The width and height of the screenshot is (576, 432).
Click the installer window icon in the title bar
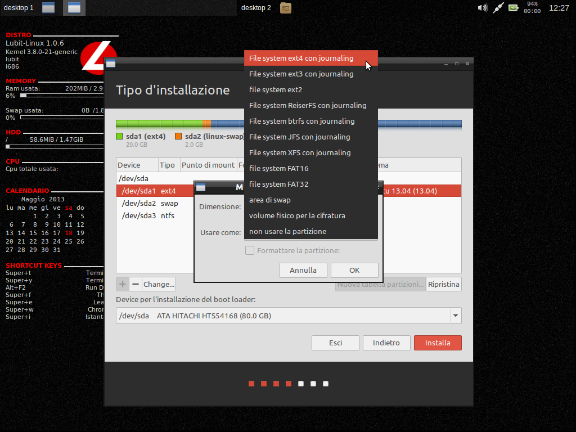coord(111,64)
